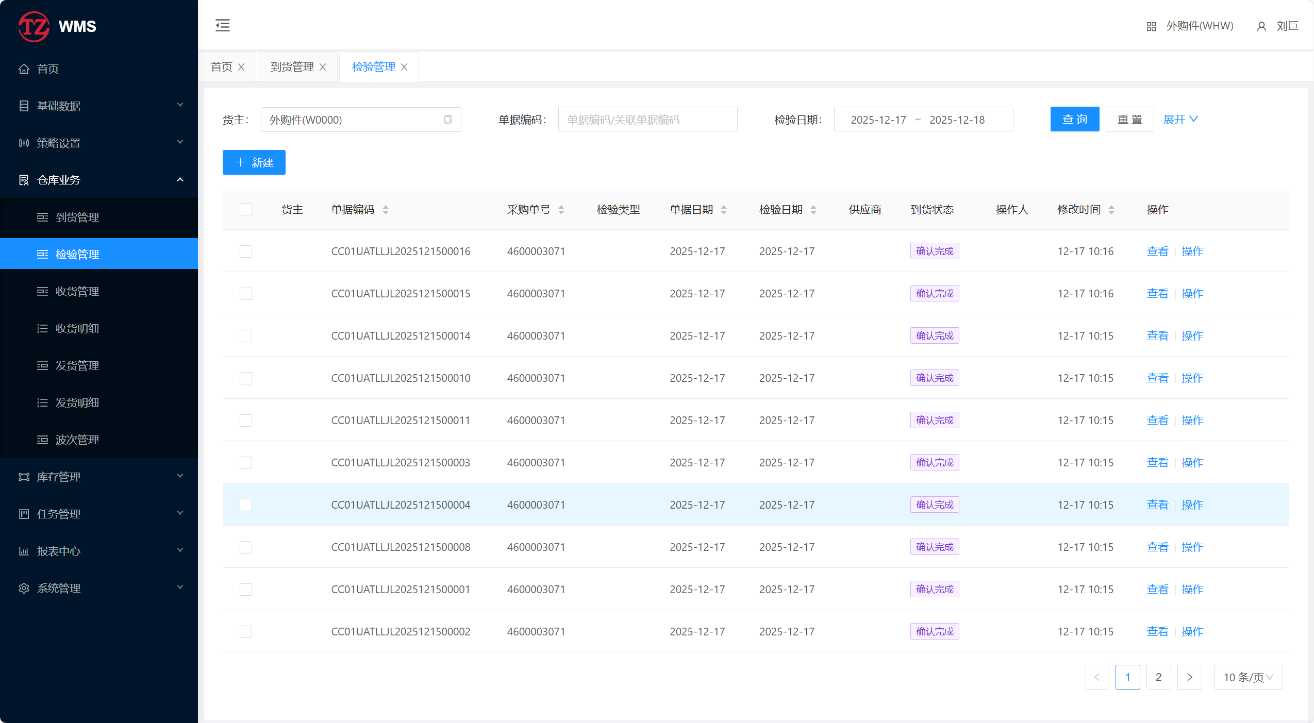Sort by 单据编码 using its sort arrows
Screen dimensions: 1314x723
point(386,210)
